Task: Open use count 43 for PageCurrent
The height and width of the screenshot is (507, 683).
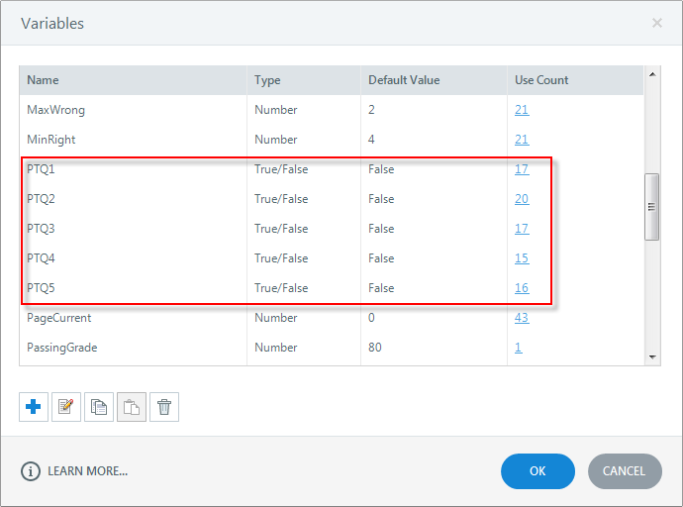Action: pos(522,318)
